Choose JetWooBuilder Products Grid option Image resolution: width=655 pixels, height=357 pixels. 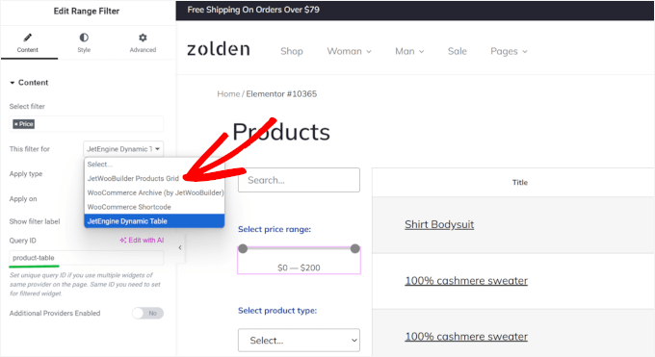(x=133, y=178)
